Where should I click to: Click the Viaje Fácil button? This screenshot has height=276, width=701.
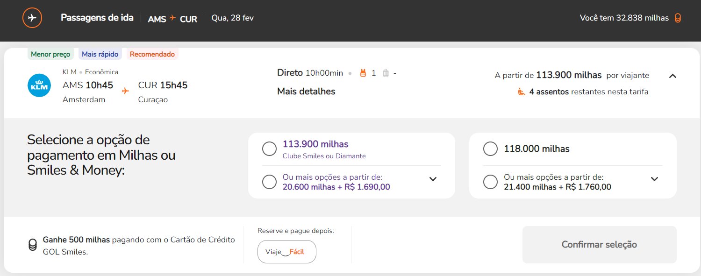pos(287,252)
